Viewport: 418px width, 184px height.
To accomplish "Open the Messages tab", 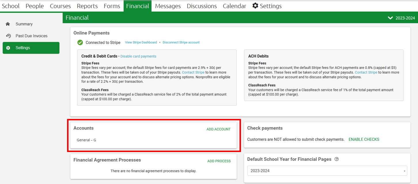I will [x=168, y=6].
